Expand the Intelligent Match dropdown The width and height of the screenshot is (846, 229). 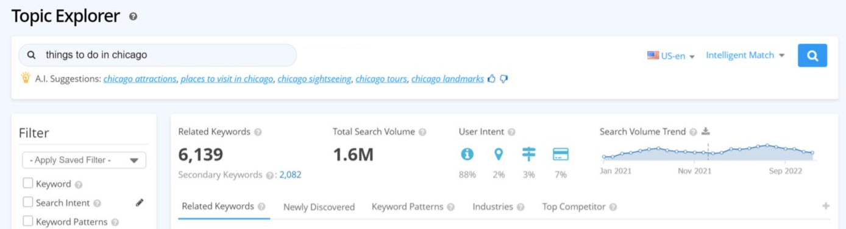click(x=745, y=55)
